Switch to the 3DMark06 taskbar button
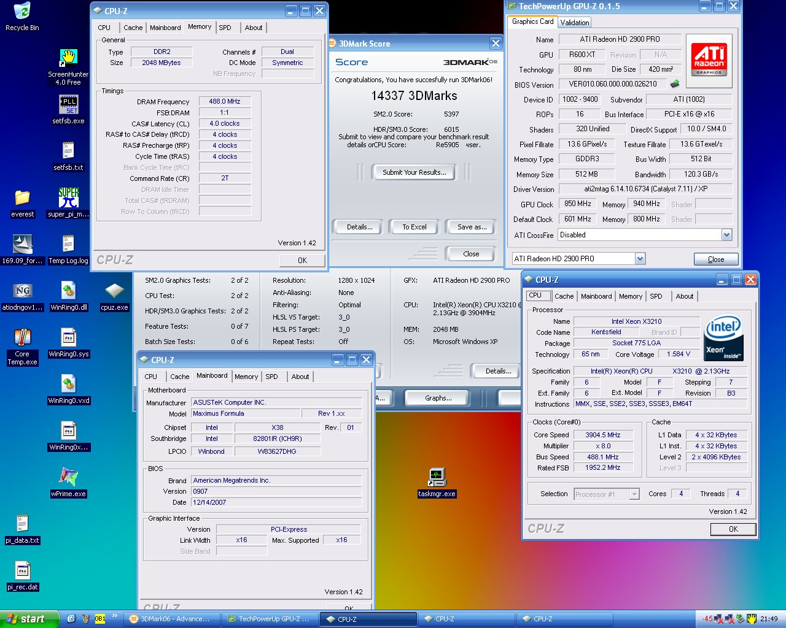The width and height of the screenshot is (786, 628). [x=171, y=619]
